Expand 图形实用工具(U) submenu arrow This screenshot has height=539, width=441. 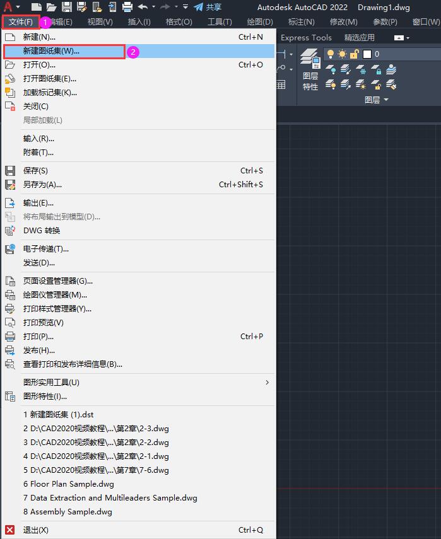click(x=267, y=382)
